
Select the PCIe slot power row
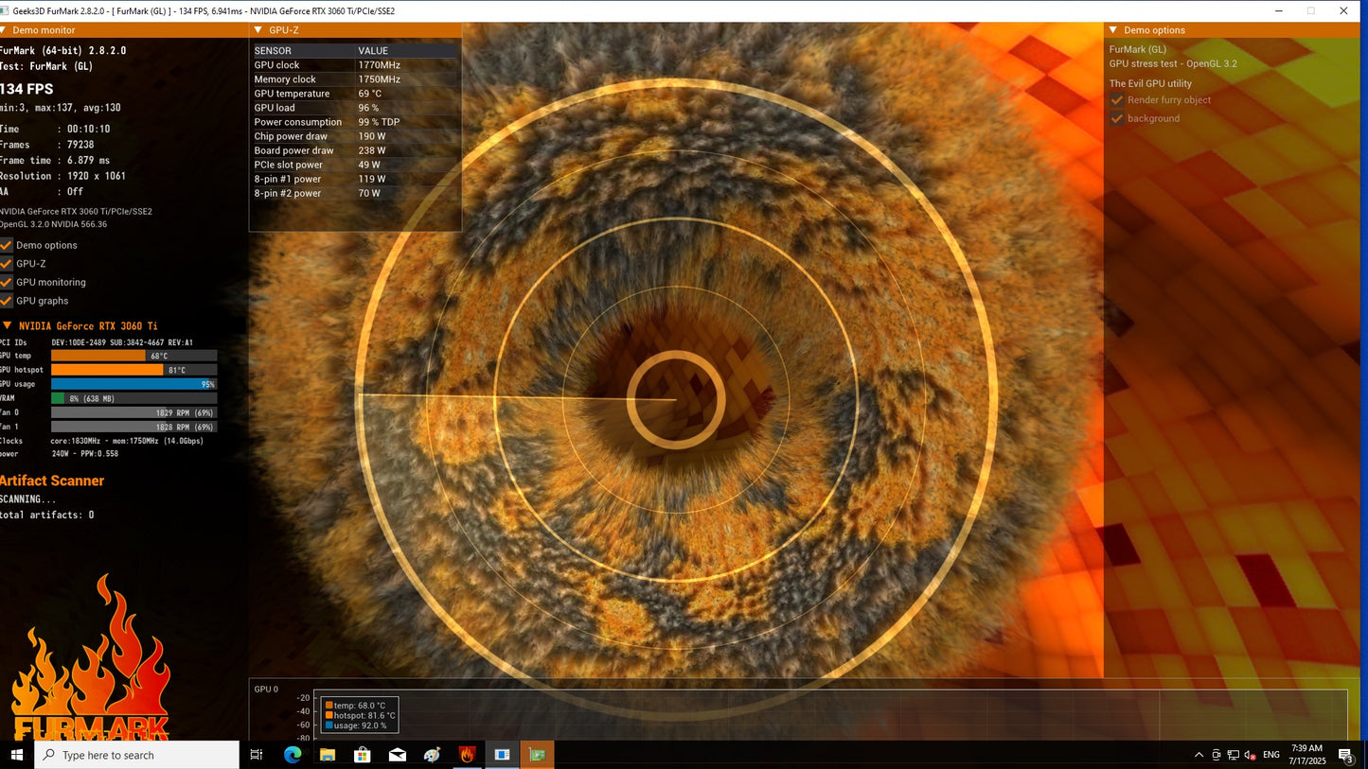click(355, 165)
